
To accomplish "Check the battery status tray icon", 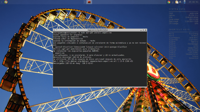I will click(x=184, y=2).
